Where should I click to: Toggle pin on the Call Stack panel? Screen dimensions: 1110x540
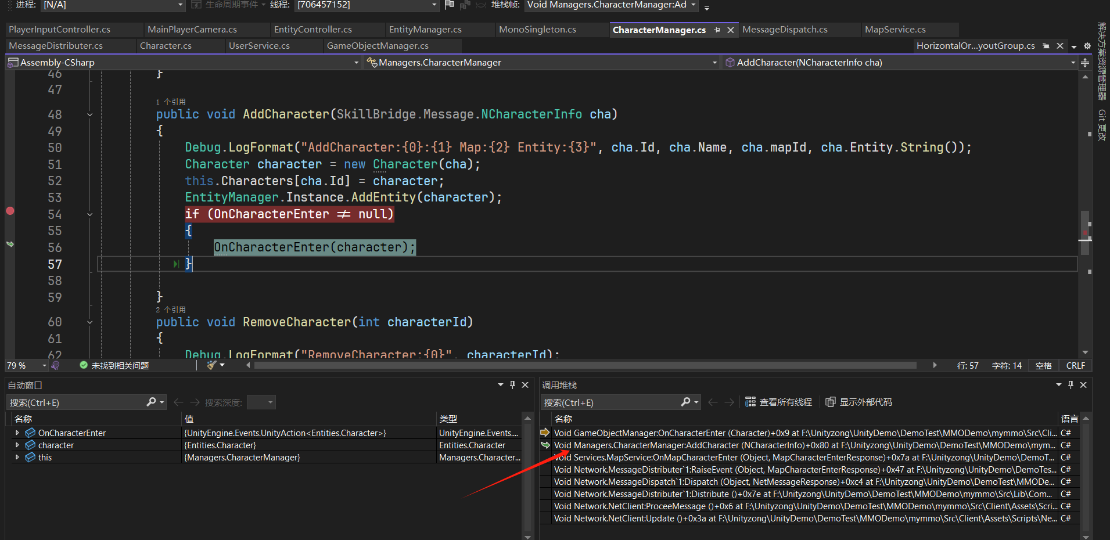(1071, 385)
